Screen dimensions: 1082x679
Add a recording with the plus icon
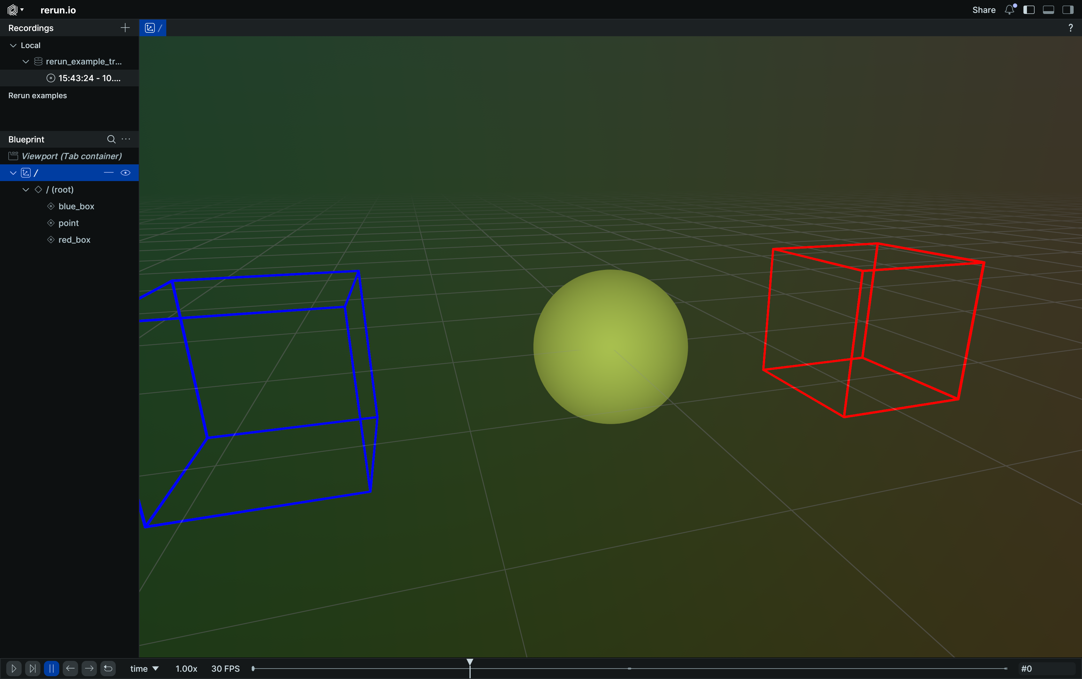125,28
